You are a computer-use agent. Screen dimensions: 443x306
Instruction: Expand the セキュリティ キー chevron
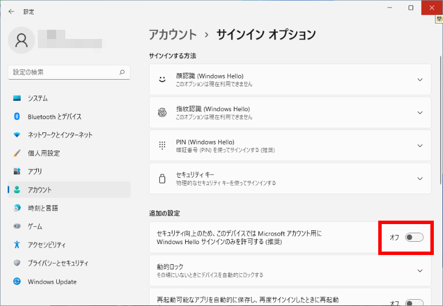click(x=420, y=179)
